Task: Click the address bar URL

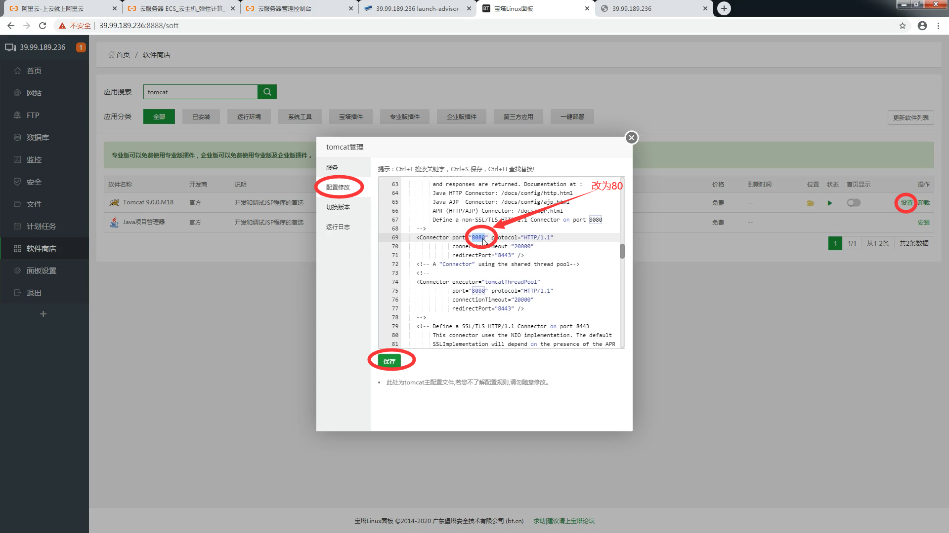Action: pos(139,26)
